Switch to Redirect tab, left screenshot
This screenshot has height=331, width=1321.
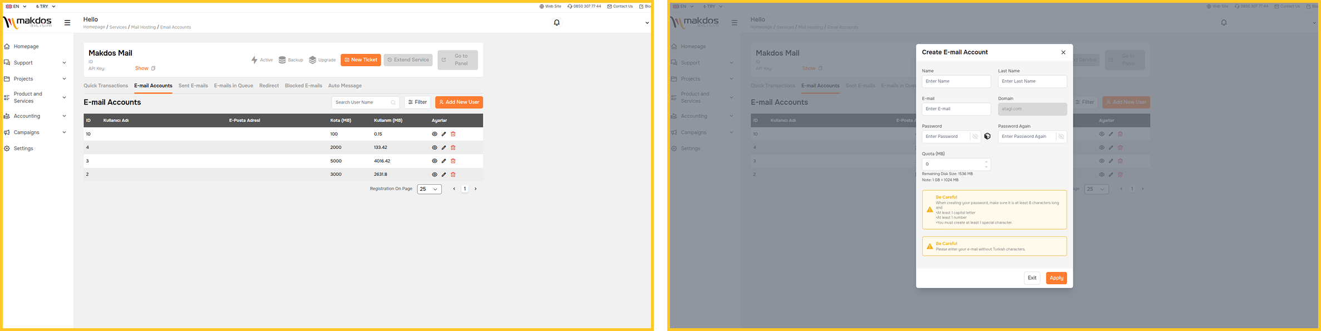pyautogui.click(x=269, y=86)
